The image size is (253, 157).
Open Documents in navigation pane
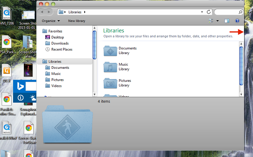[57, 68]
